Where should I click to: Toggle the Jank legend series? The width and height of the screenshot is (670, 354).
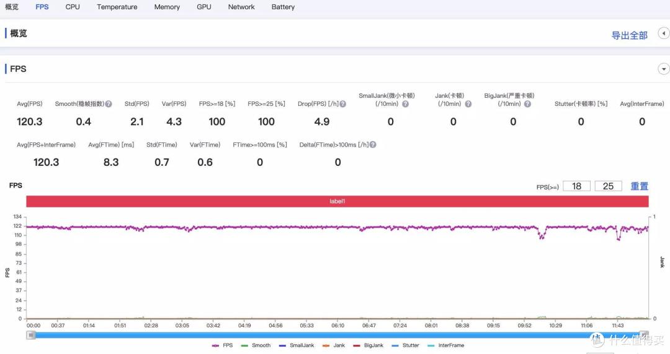[x=333, y=345]
